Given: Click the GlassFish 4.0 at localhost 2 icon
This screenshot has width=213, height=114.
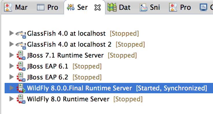Looking at the screenshot, I should click(21, 45).
